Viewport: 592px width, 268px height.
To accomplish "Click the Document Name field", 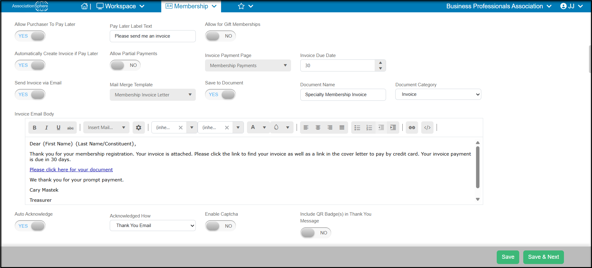I will (343, 95).
